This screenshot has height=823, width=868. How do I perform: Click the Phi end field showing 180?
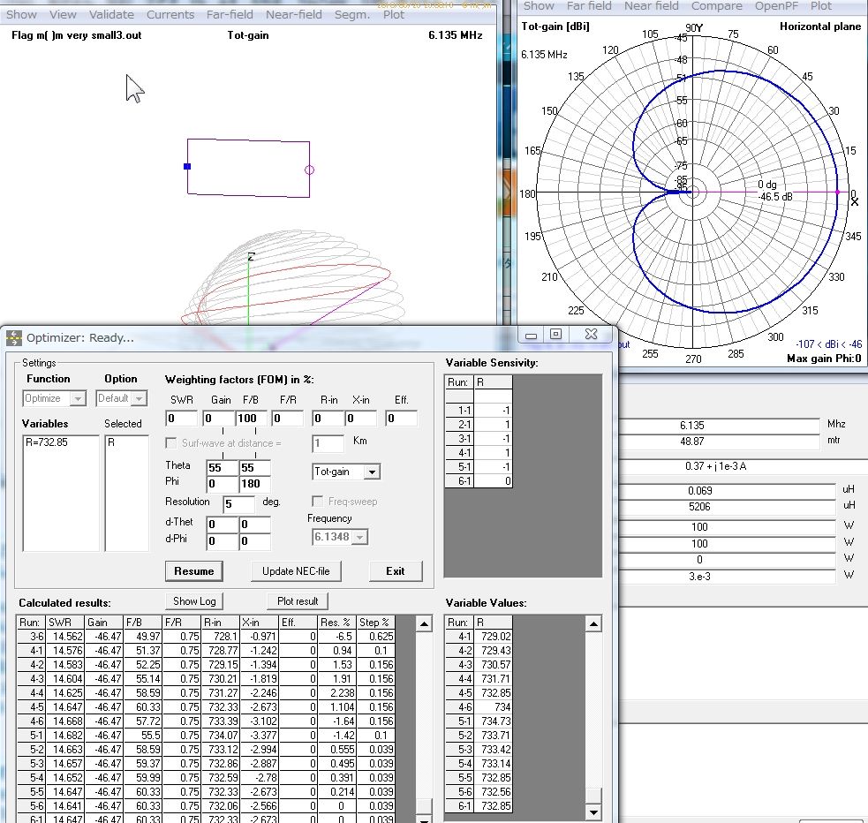click(254, 484)
